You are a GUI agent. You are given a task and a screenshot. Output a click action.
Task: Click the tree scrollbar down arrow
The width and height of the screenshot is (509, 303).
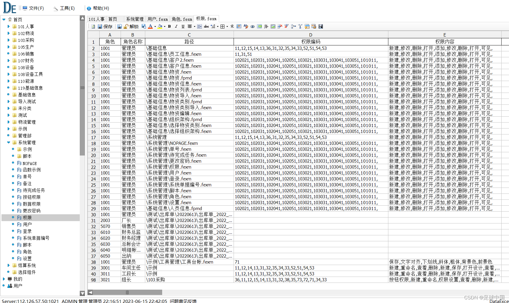click(82, 293)
